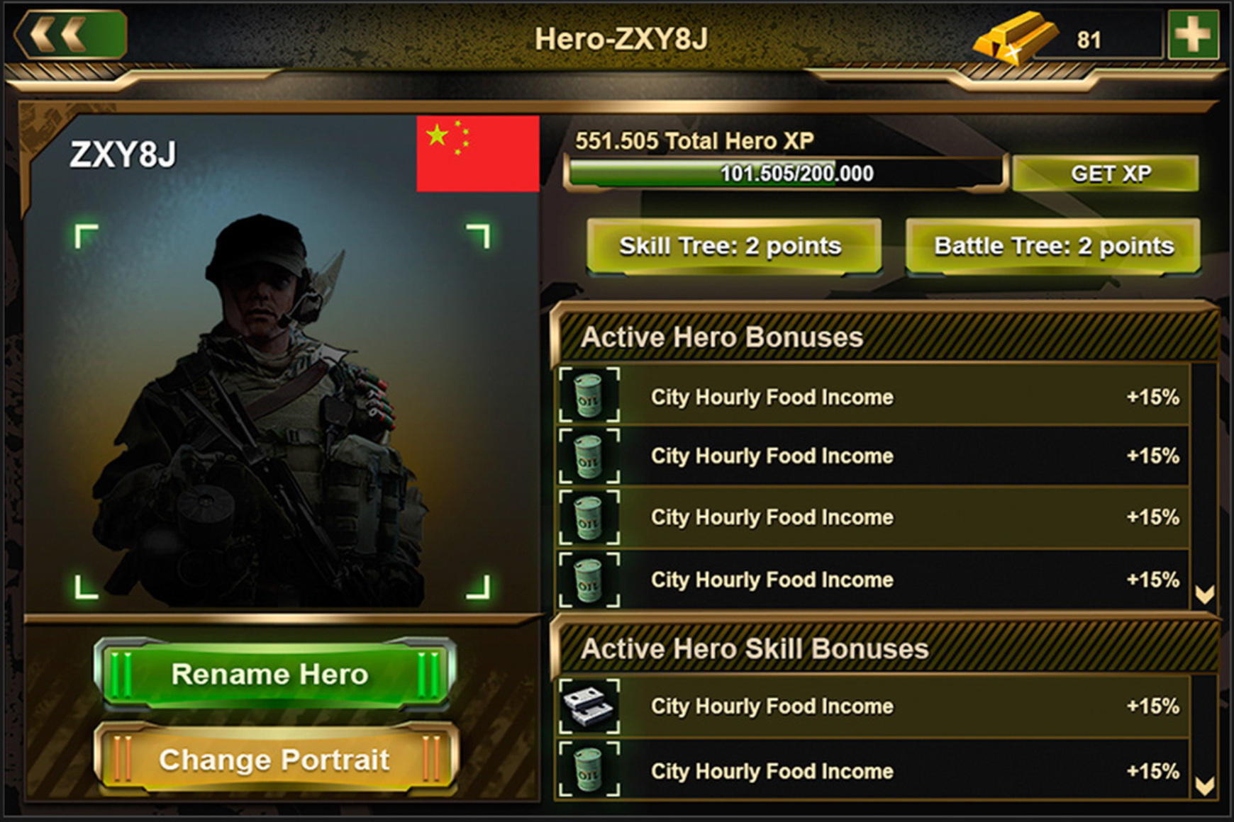Image resolution: width=1234 pixels, height=822 pixels.
Task: Click the steel plates skill bonus icon
Action: tap(589, 706)
